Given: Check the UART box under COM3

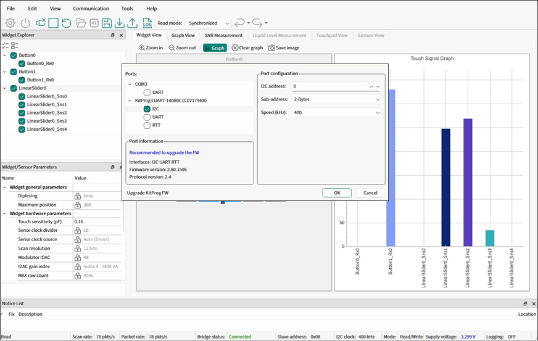Looking at the screenshot, I should pyautogui.click(x=147, y=92).
